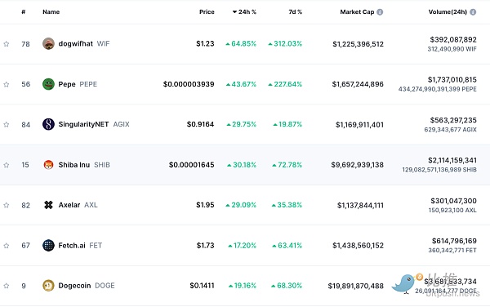Sort by the 24h % column

click(x=244, y=12)
